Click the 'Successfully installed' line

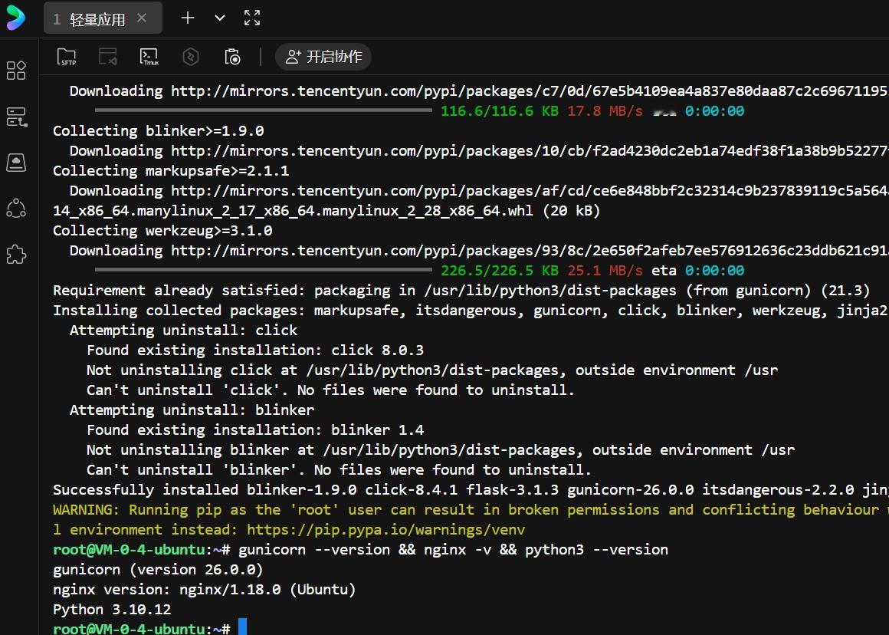471,490
